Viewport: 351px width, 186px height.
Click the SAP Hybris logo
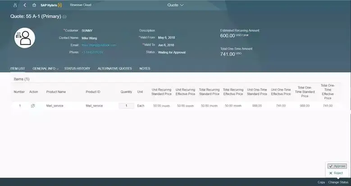51,5
